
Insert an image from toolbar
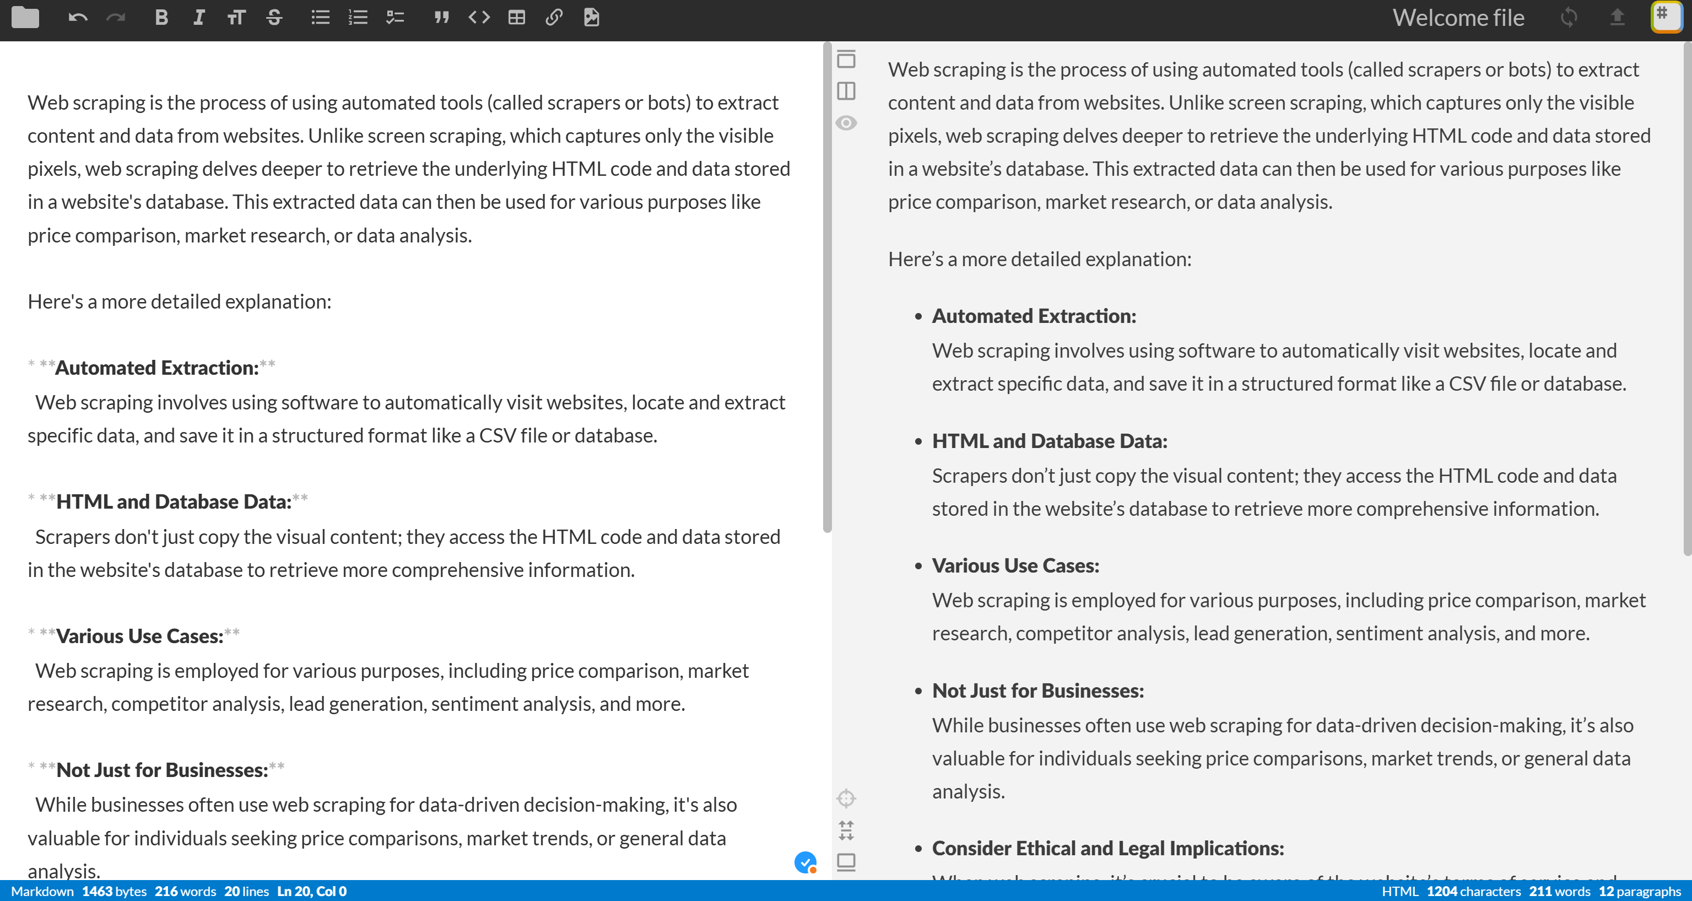tap(591, 18)
